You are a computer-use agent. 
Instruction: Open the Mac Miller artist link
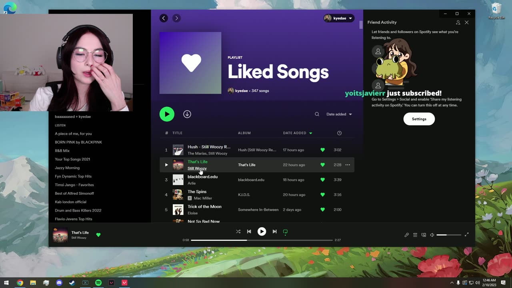(203, 198)
